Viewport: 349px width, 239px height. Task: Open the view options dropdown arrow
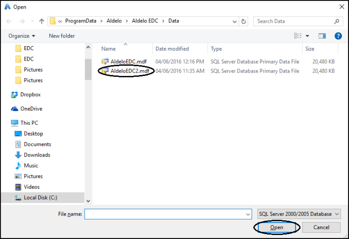(x=307, y=36)
